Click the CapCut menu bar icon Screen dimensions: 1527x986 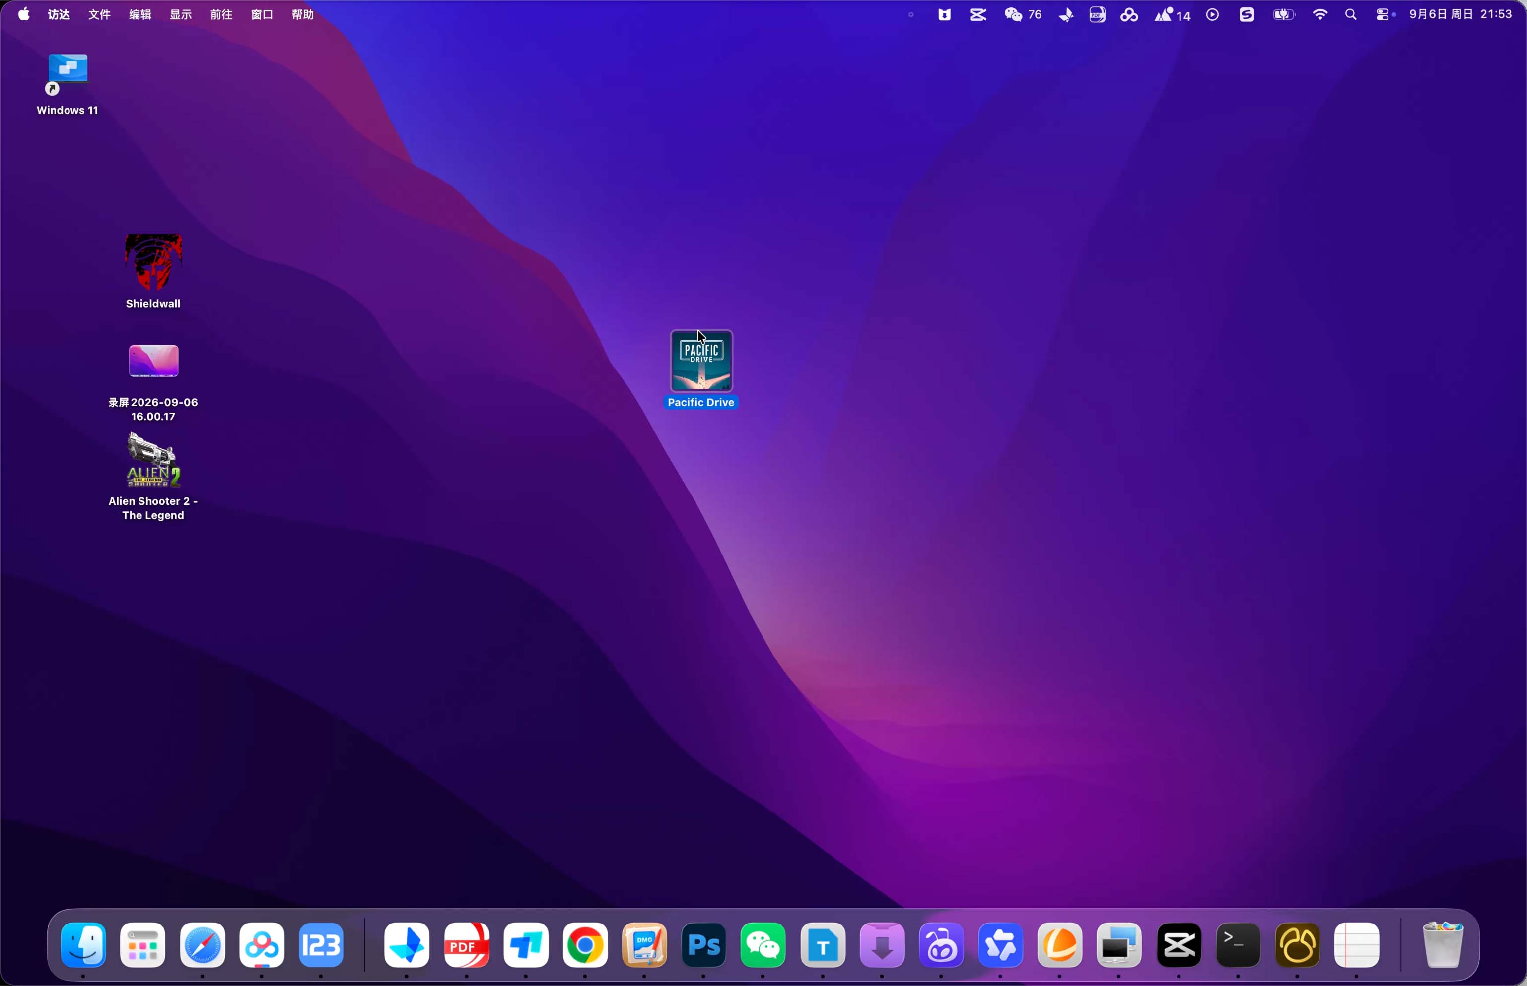pyautogui.click(x=978, y=15)
